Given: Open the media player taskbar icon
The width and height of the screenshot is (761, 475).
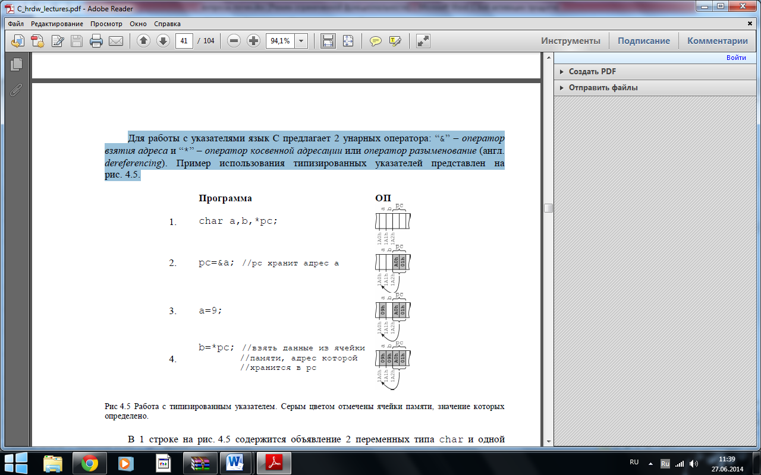Looking at the screenshot, I should [125, 462].
